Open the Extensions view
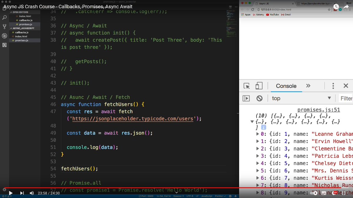The image size is (353, 198). [4, 45]
